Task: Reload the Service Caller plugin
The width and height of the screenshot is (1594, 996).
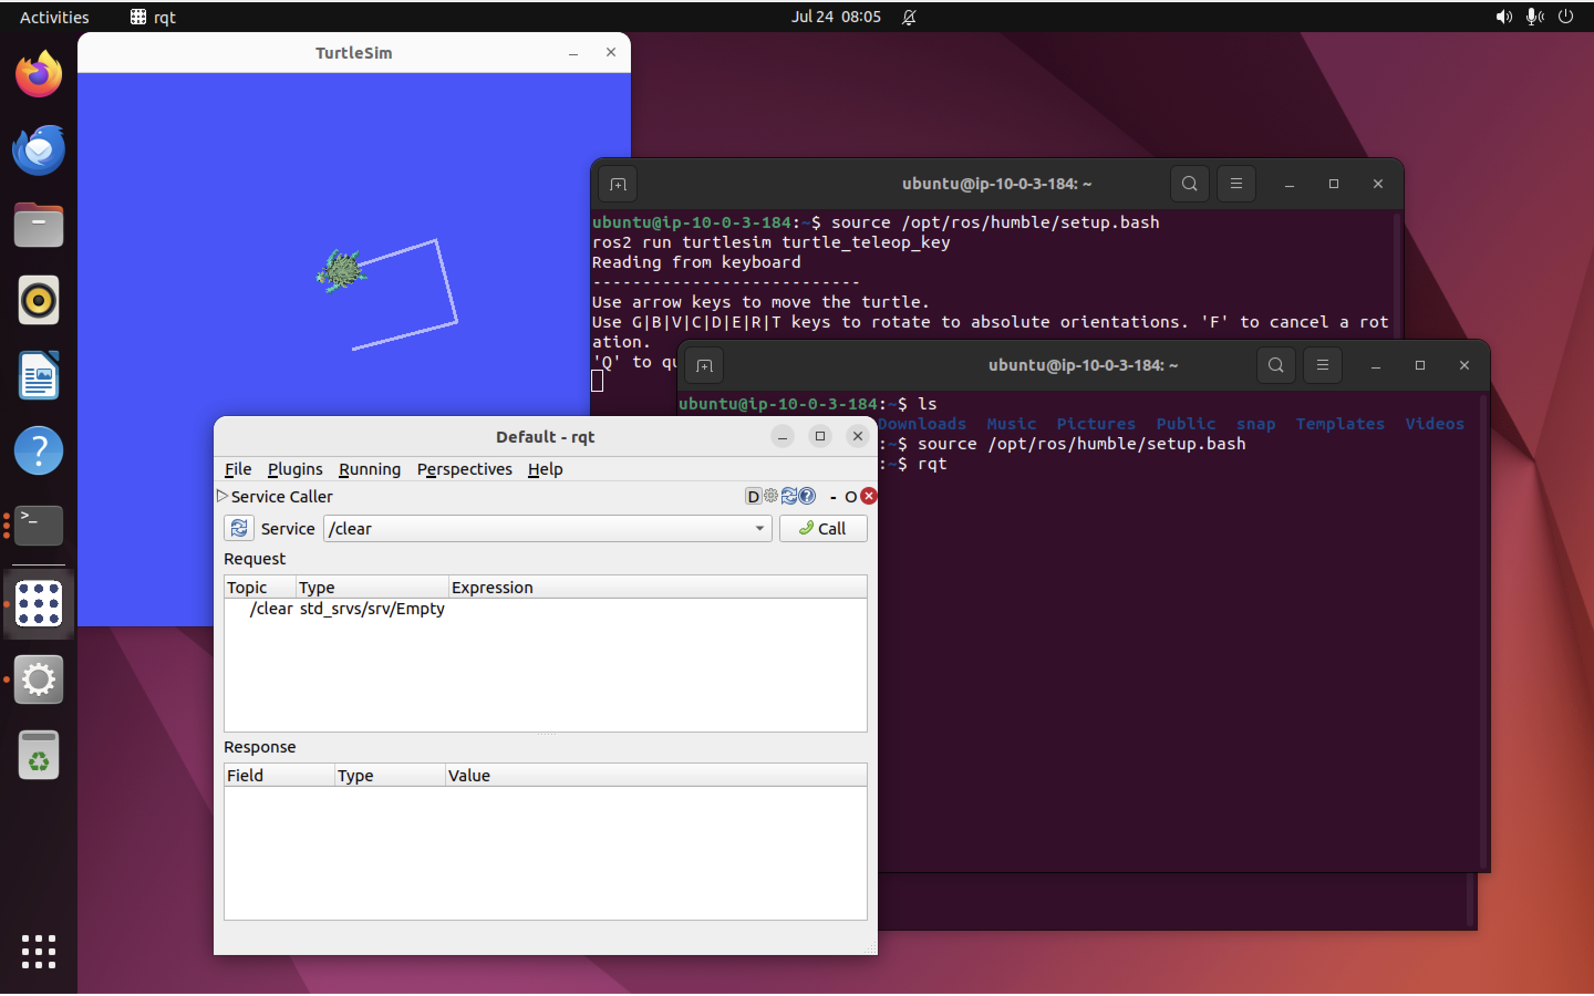Action: [x=790, y=496]
